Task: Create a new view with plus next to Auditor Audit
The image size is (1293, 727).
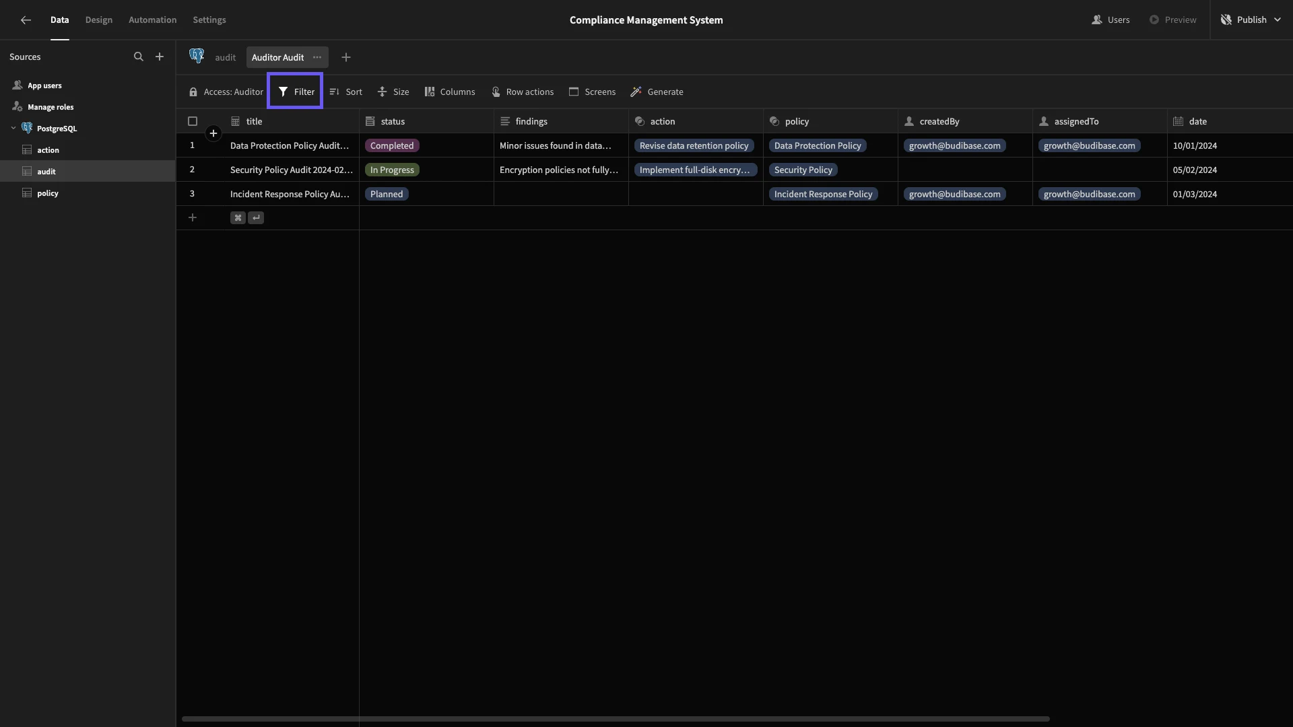Action: pos(346,58)
